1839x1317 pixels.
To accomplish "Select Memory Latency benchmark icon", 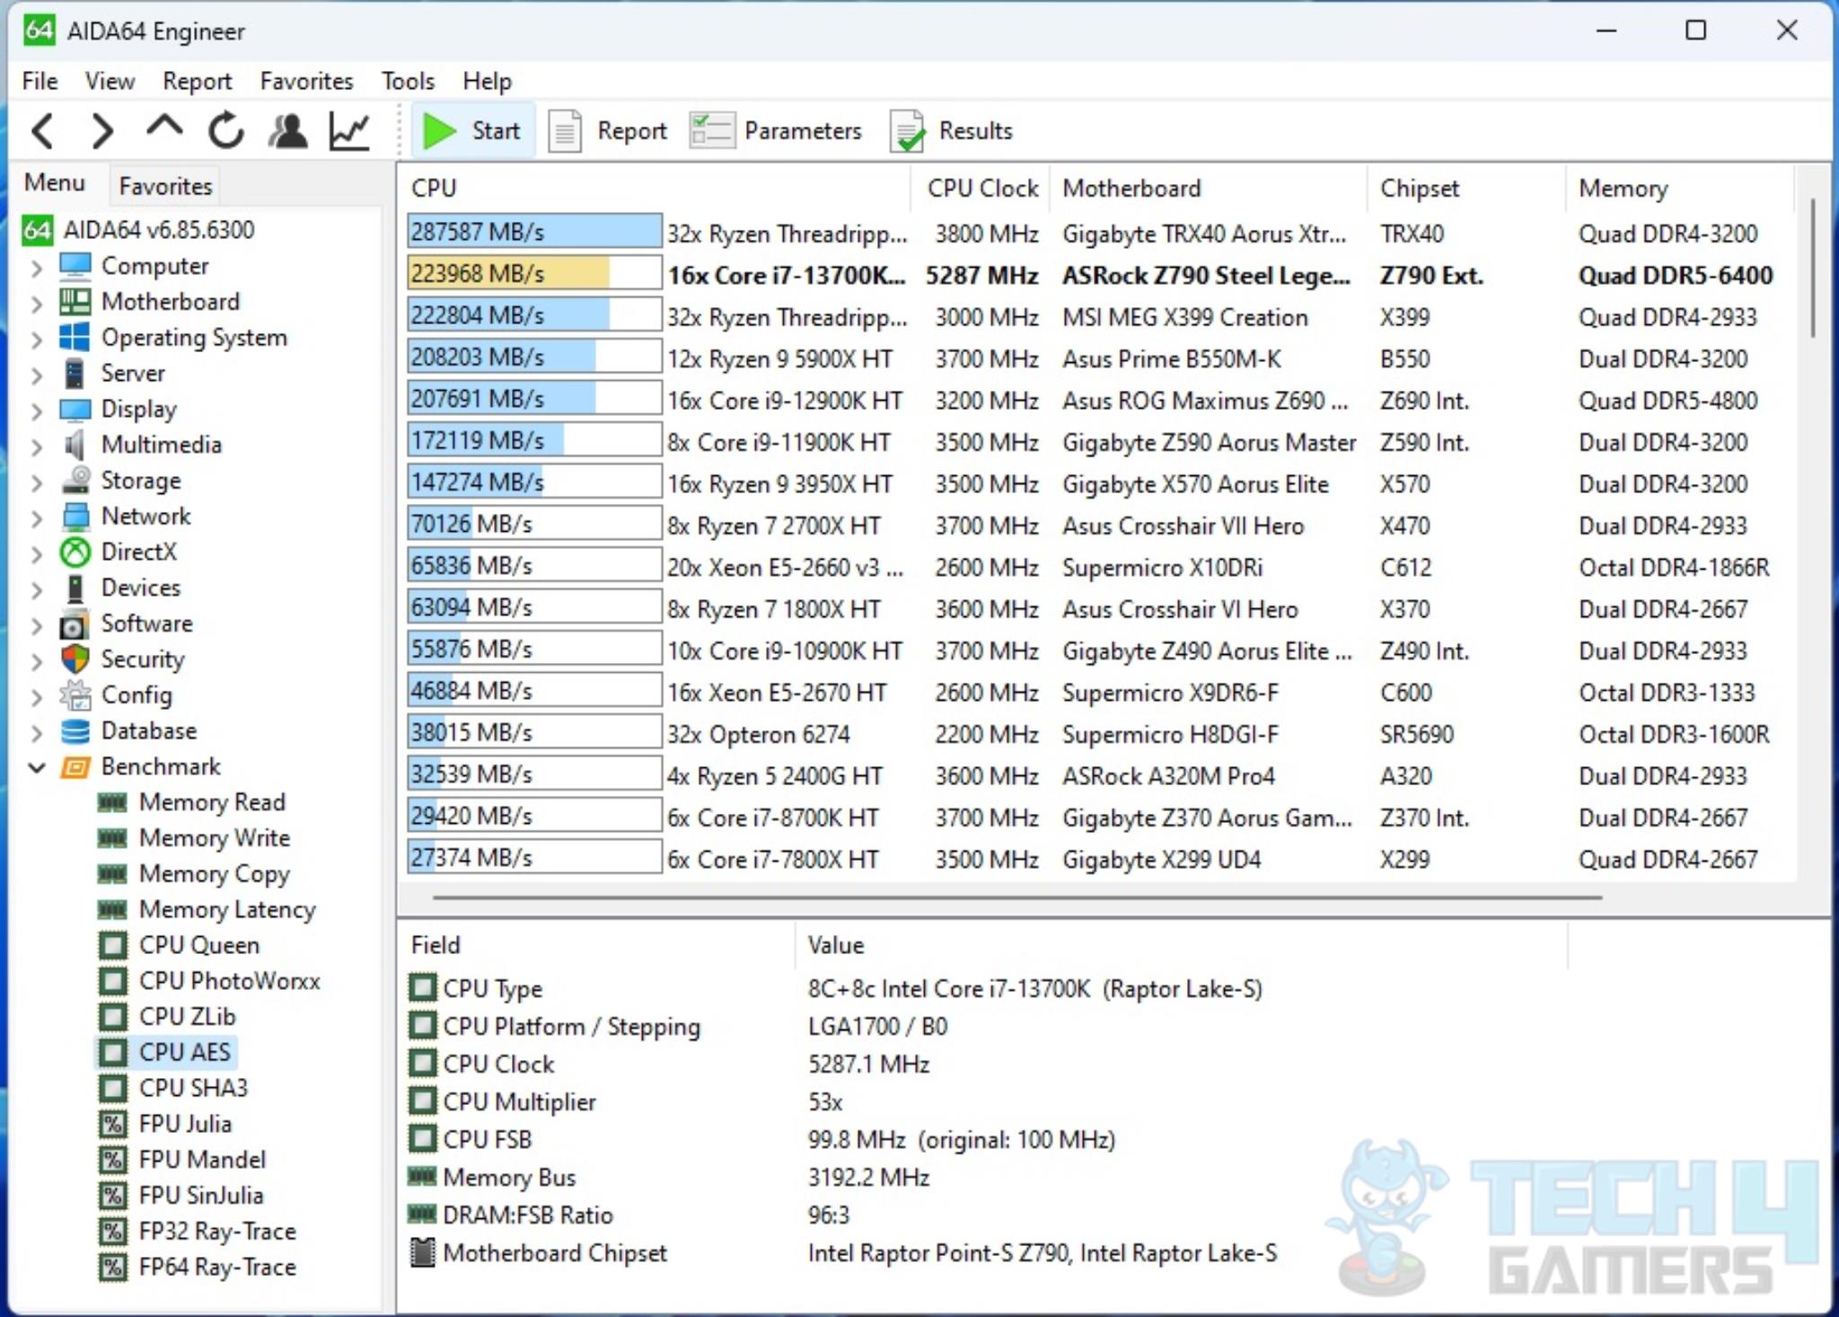I will coord(112,910).
